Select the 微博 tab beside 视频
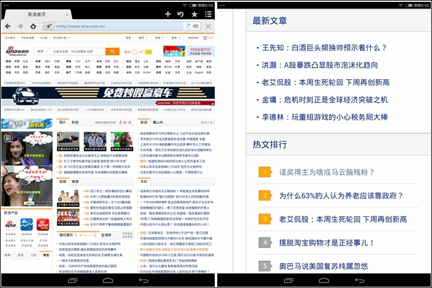This screenshot has height=288, width=432. pos(75,182)
